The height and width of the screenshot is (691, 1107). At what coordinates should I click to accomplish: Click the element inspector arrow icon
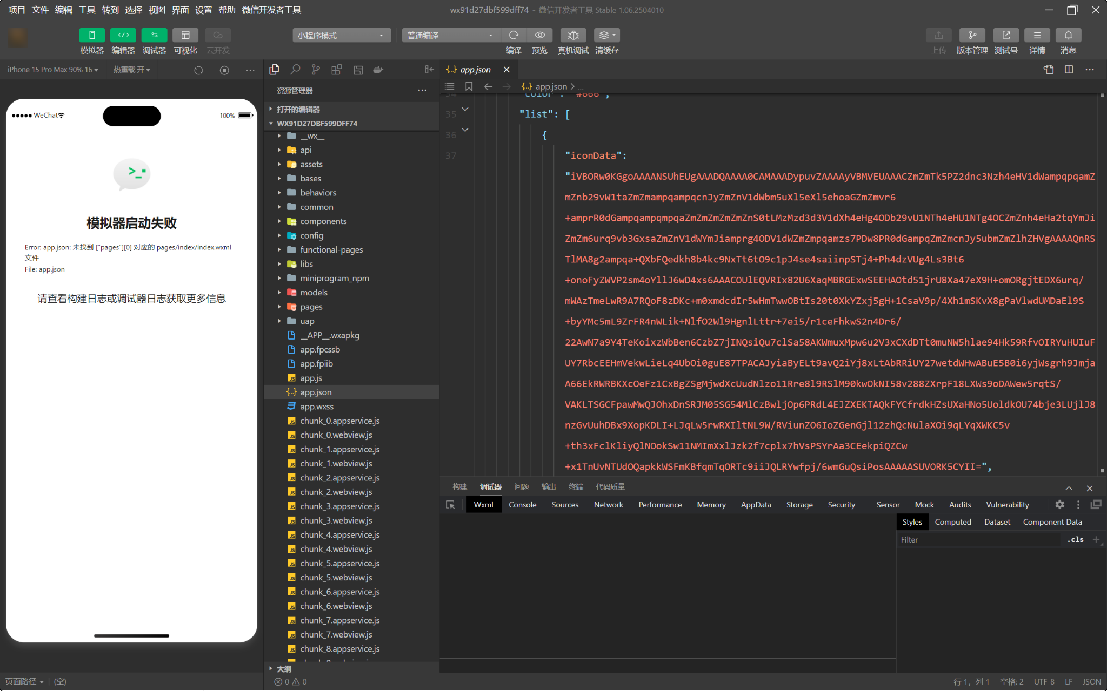point(450,505)
